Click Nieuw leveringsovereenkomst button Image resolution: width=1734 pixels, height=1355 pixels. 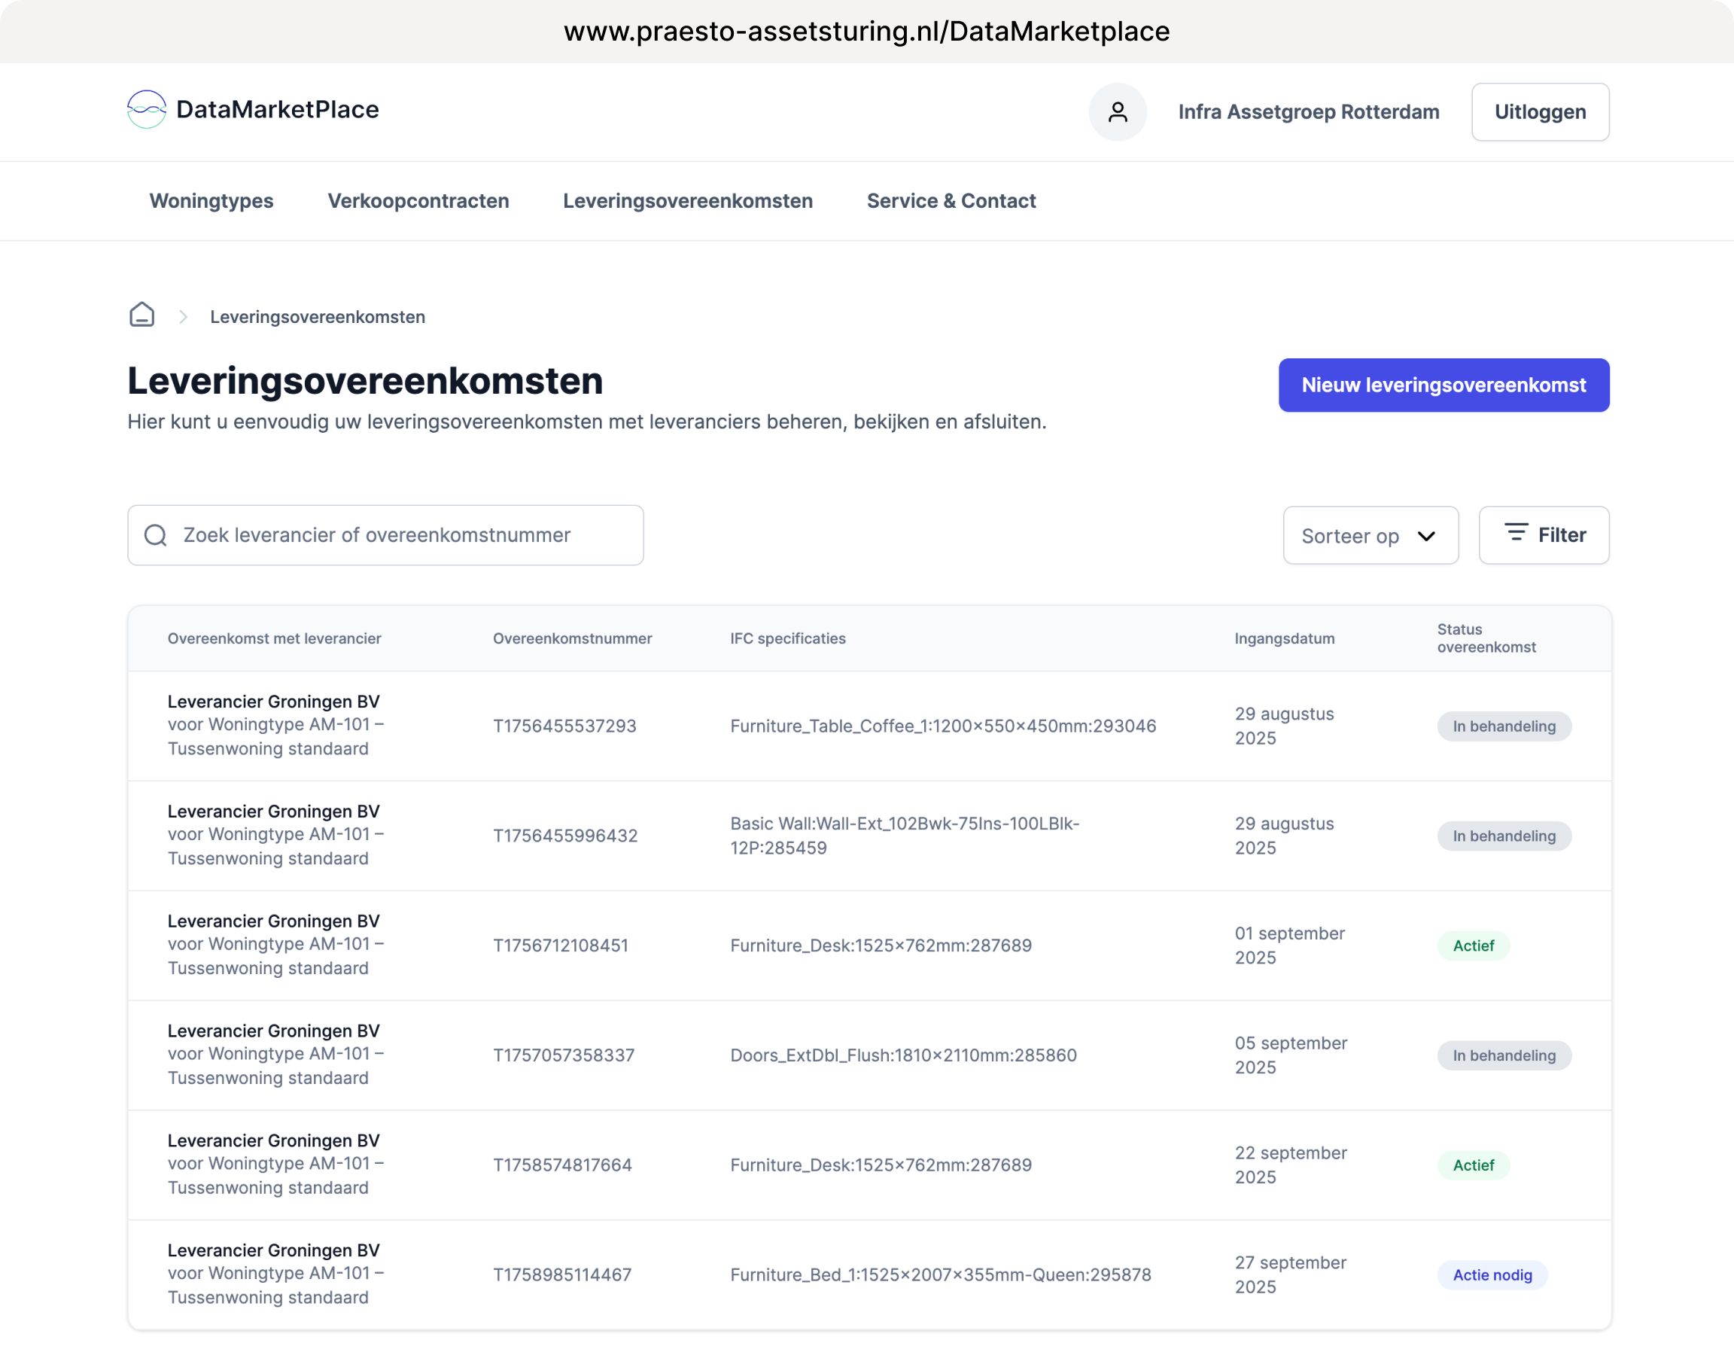1443,385
